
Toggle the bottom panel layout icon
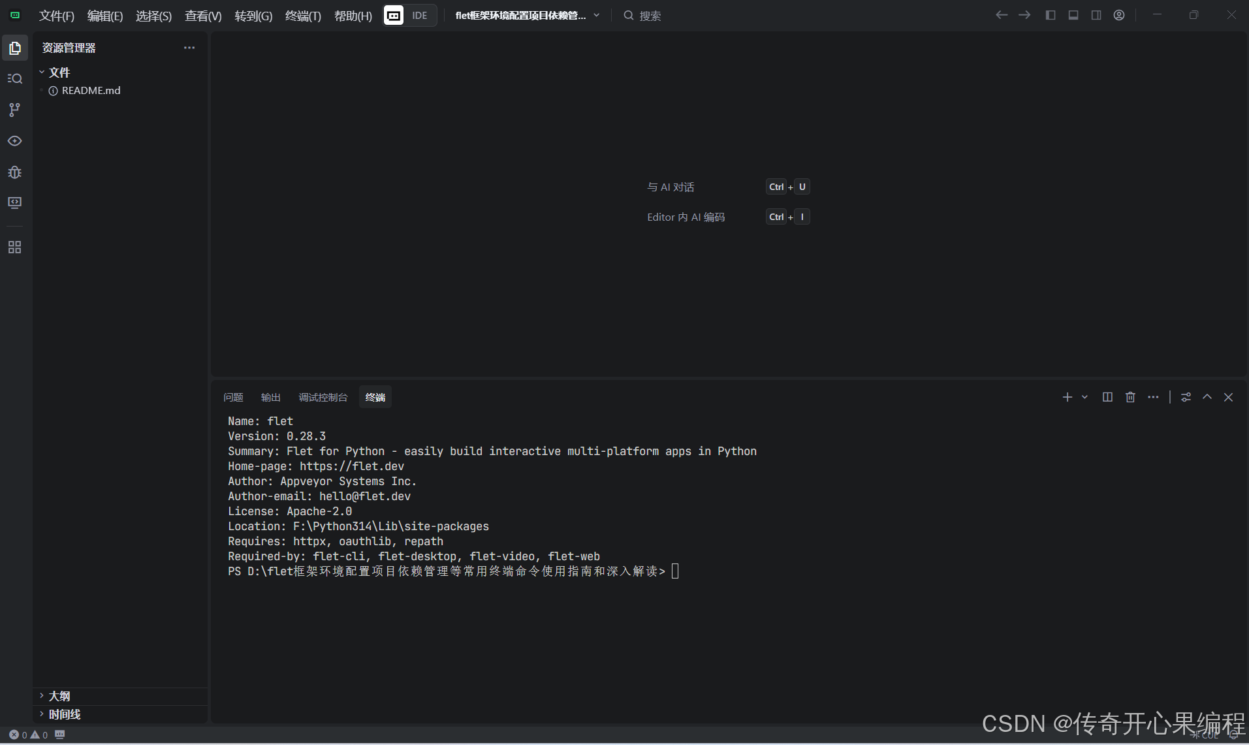[x=1073, y=15]
